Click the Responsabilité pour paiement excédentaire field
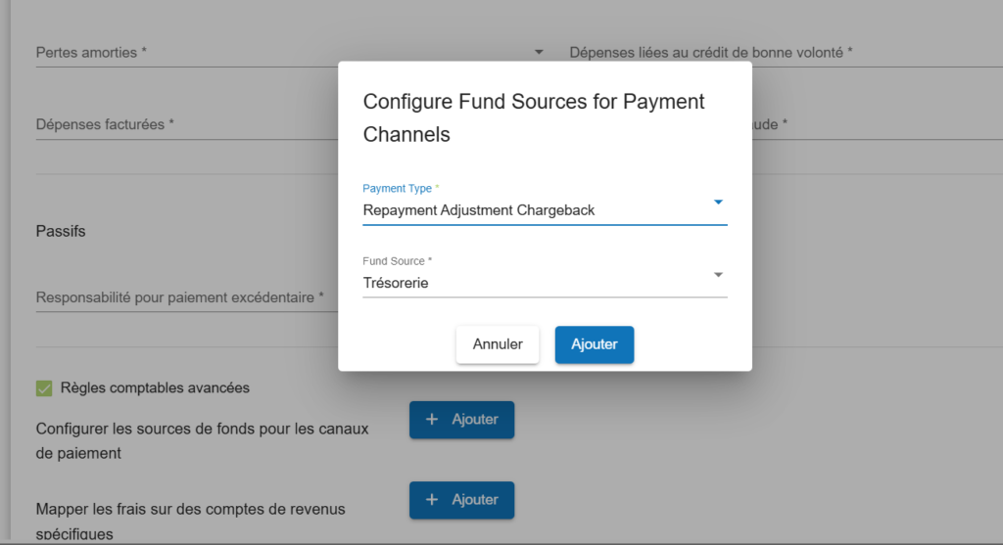This screenshot has width=1003, height=545. 181,297
